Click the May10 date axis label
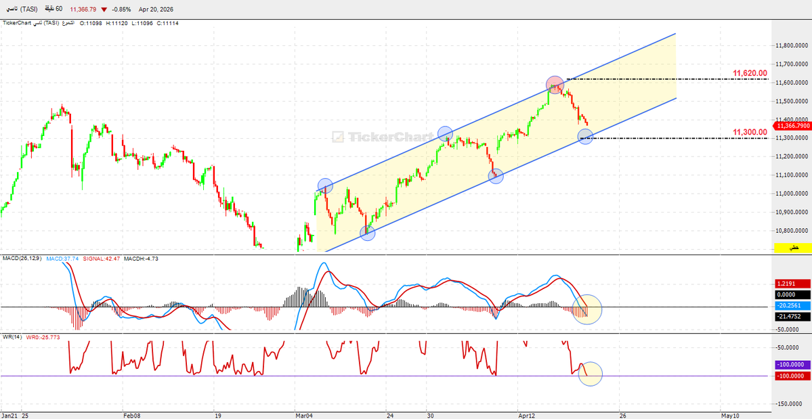Viewport: 812px width, 419px height. [730, 416]
